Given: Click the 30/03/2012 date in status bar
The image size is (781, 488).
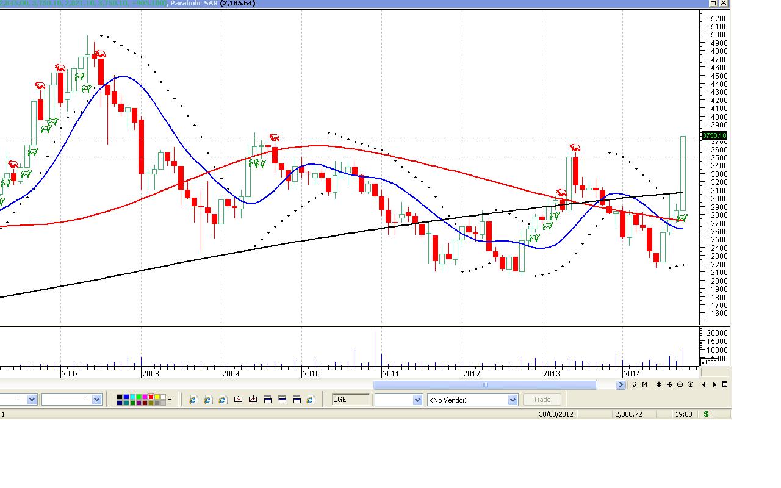Looking at the screenshot, I should [556, 414].
